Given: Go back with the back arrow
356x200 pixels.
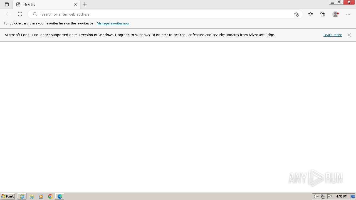Looking at the screenshot, I should 8,14.
